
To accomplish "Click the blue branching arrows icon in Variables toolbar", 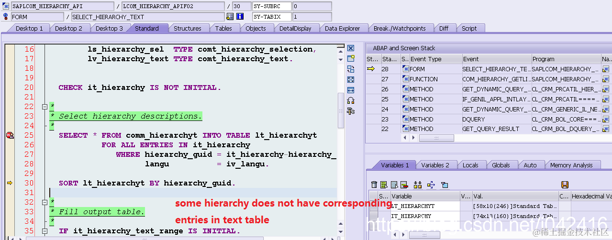I will pyautogui.click(x=431, y=185).
